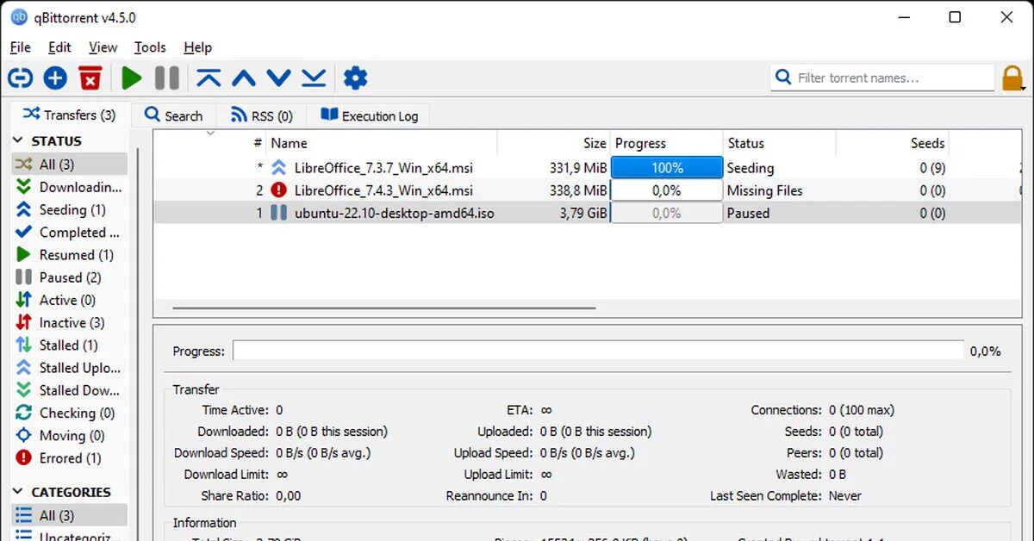
Task: Click the red Remove torrent icon
Action: tap(90, 78)
